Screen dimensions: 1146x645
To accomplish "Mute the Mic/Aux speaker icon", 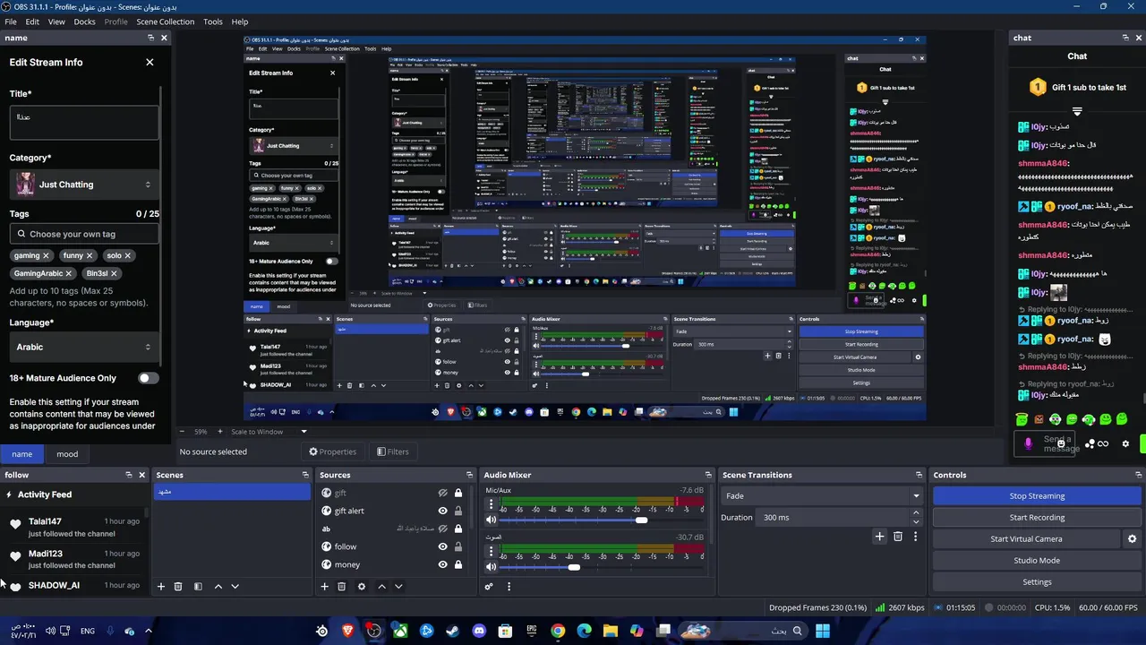I will pos(491,520).
